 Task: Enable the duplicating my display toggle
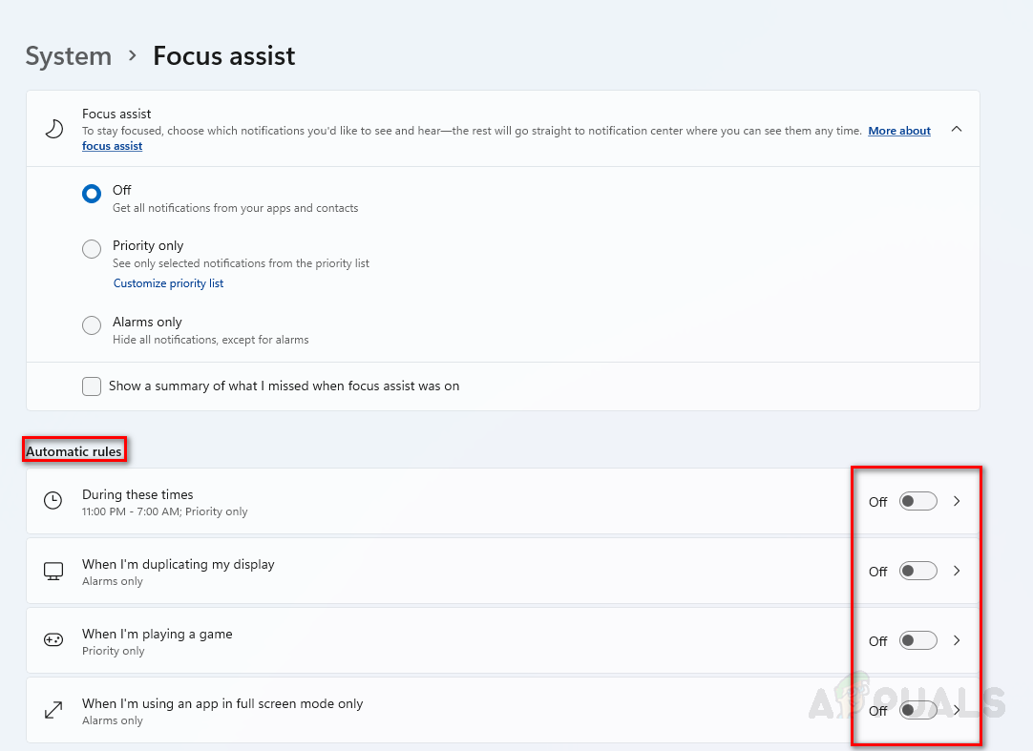(917, 571)
